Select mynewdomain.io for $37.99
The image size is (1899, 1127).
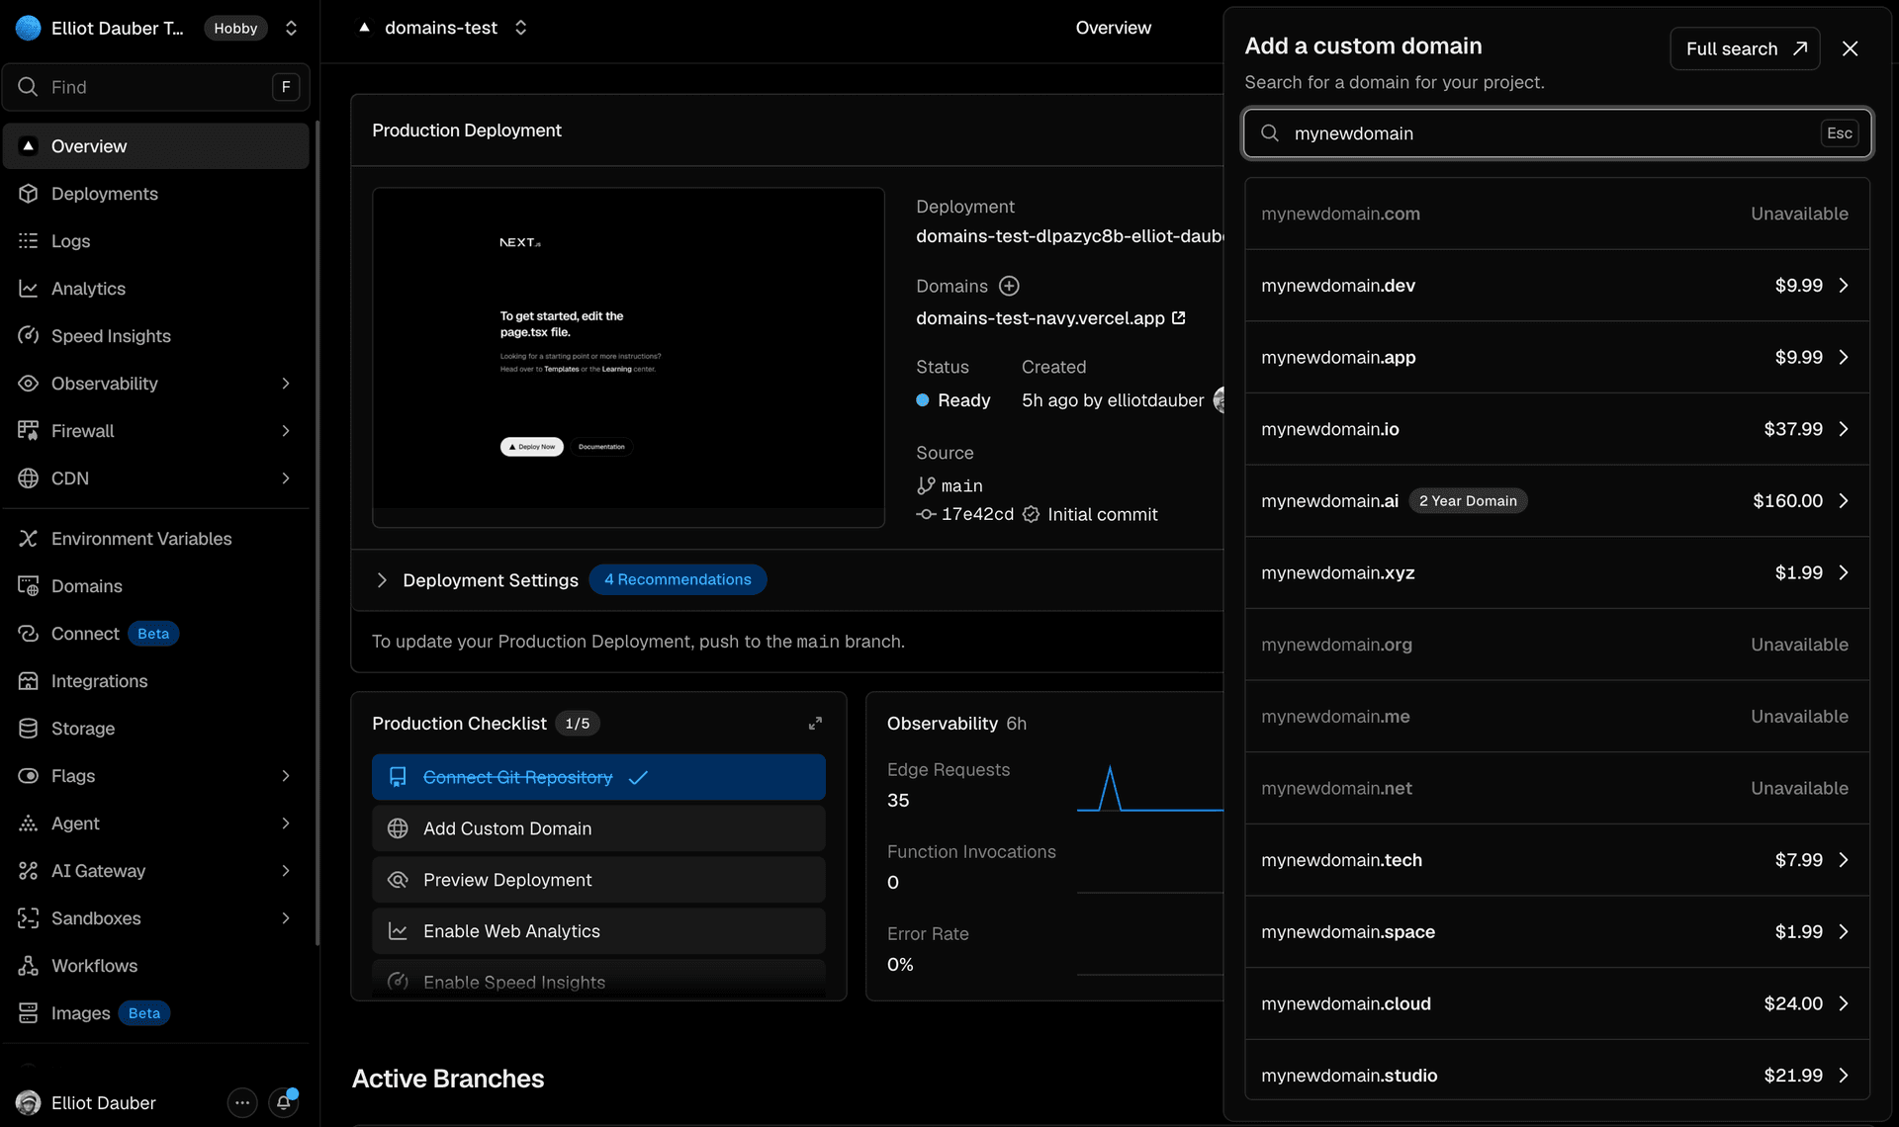pos(1557,429)
